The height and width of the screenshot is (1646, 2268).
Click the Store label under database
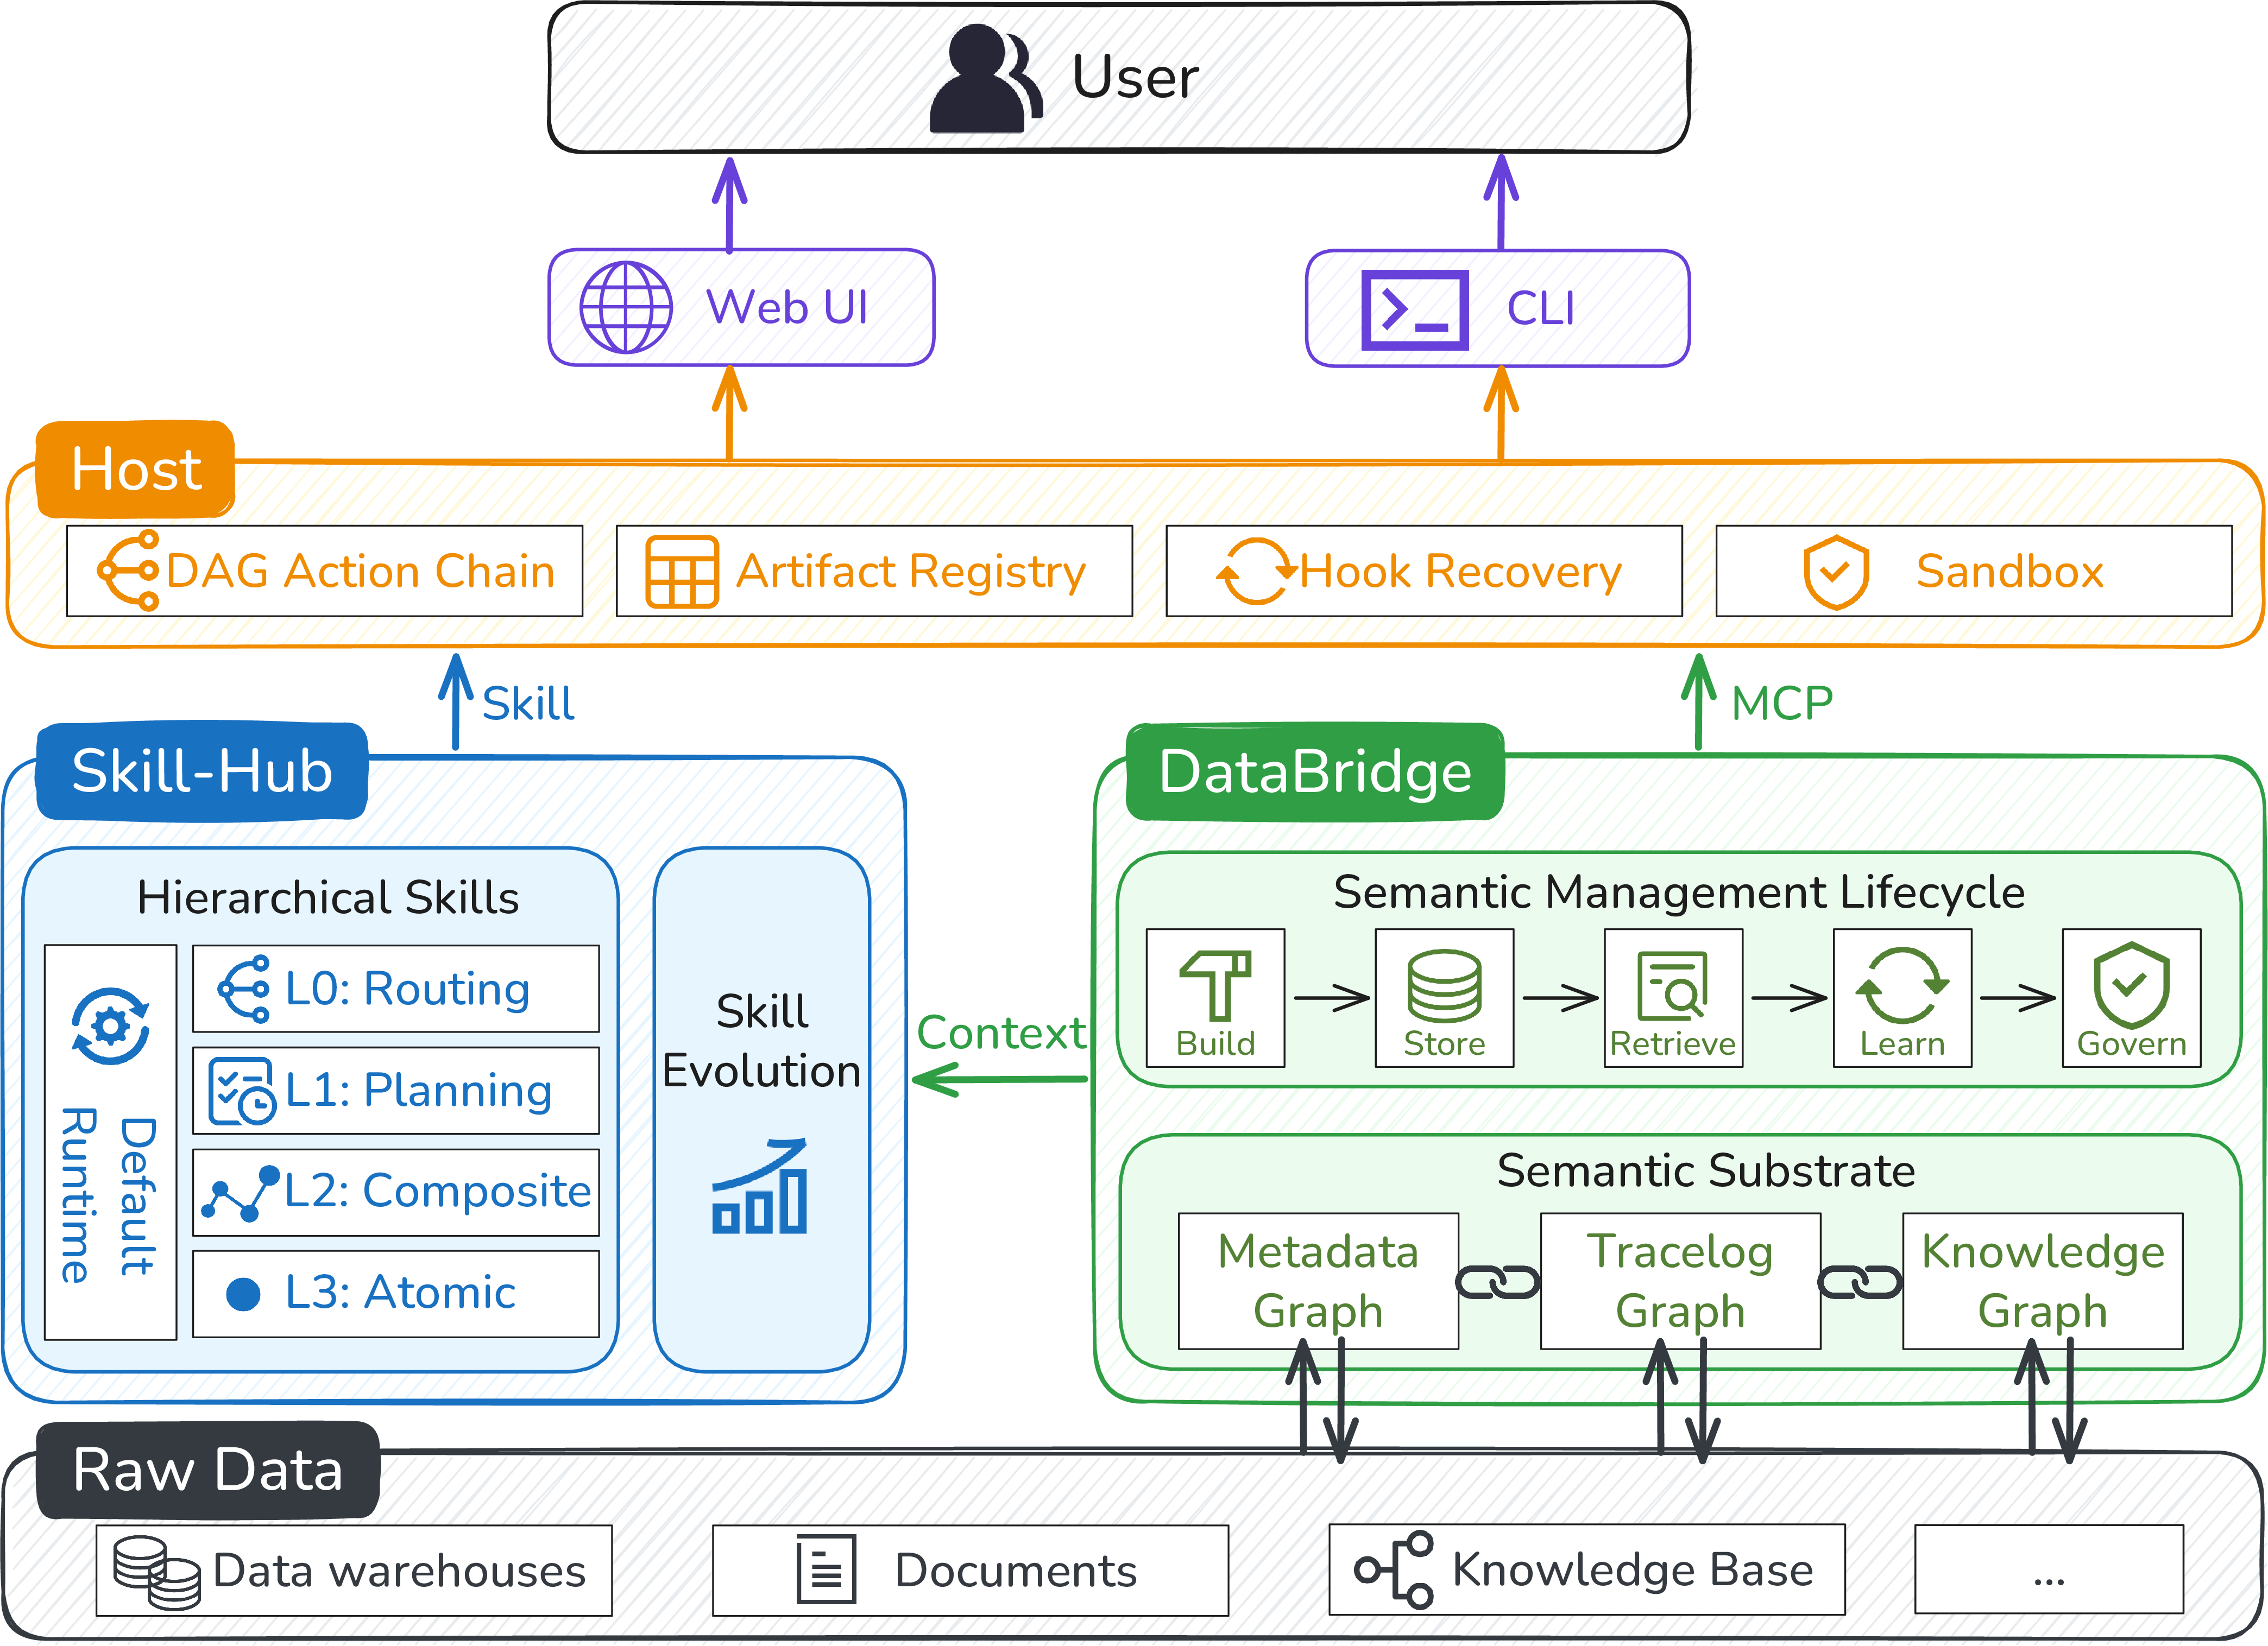point(1444,1044)
